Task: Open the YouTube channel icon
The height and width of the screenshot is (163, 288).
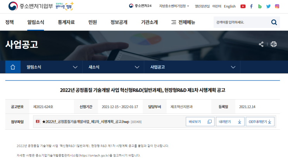Action: [243, 7]
